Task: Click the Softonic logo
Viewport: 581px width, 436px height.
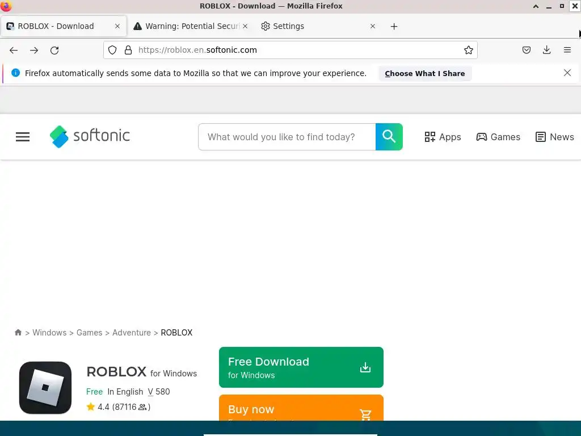Action: coord(90,136)
